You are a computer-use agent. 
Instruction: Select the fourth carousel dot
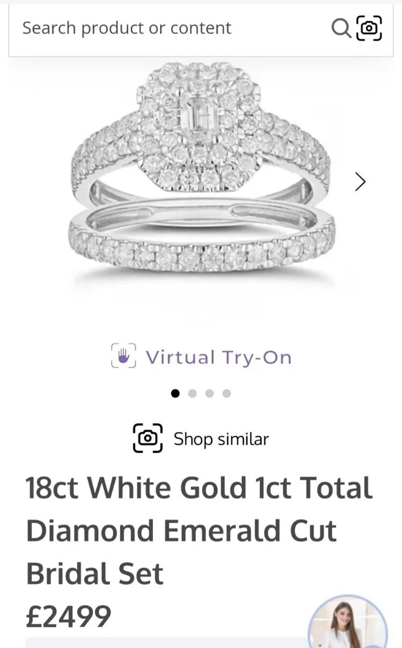coord(227,393)
